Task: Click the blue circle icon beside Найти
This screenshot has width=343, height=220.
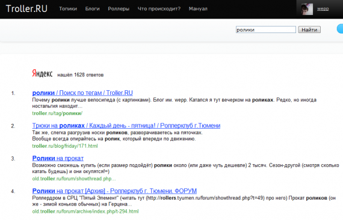Action: (340, 29)
